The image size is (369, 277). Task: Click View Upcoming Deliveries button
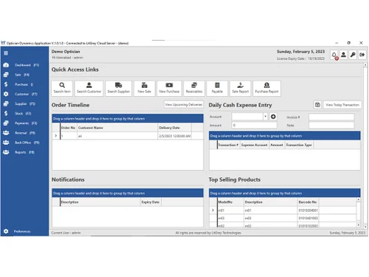[184, 105]
